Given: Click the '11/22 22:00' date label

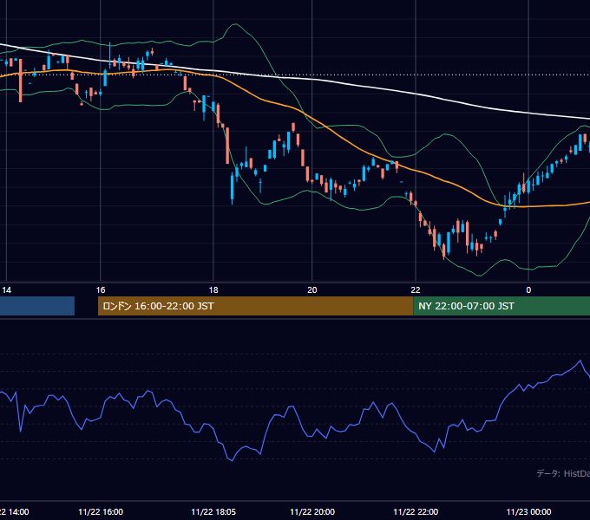Looking at the screenshot, I should point(416,511).
